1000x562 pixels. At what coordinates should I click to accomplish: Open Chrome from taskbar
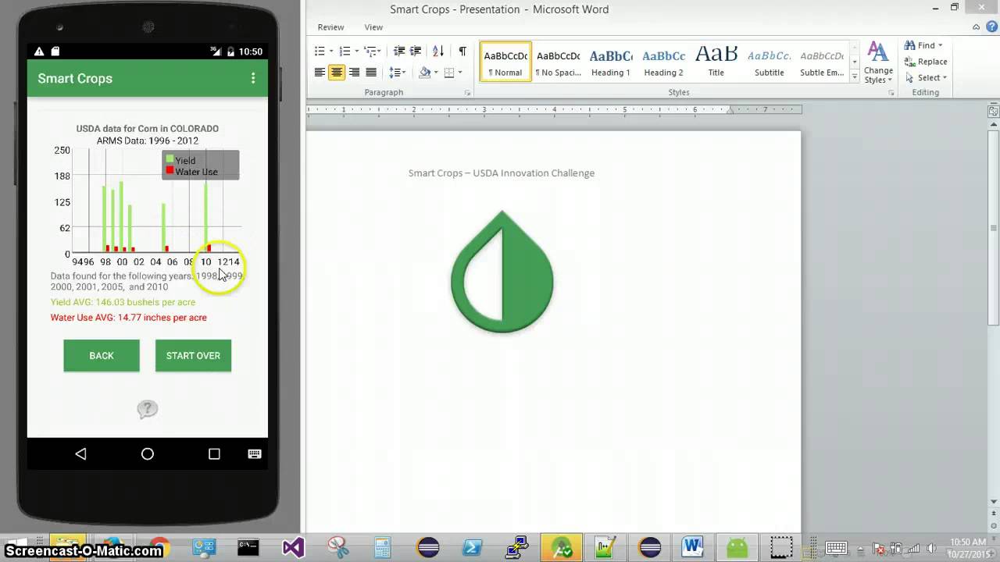[159, 546]
